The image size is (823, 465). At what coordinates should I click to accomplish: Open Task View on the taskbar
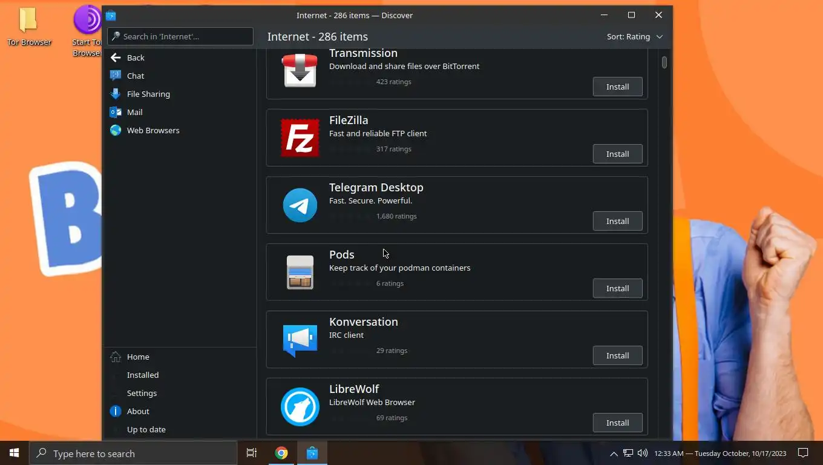coord(252,453)
